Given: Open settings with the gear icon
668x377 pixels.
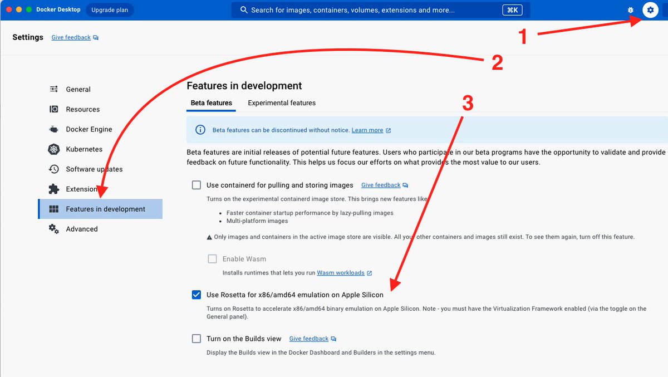Looking at the screenshot, I should coord(650,10).
